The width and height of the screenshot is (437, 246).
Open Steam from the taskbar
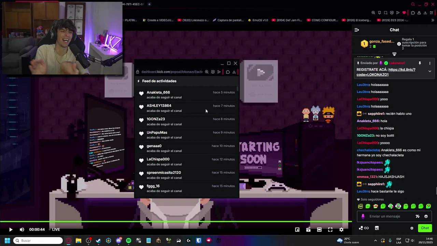tap(99, 241)
